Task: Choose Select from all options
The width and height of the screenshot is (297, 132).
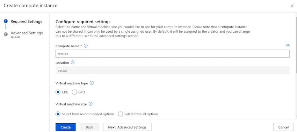Action: coord(121,114)
